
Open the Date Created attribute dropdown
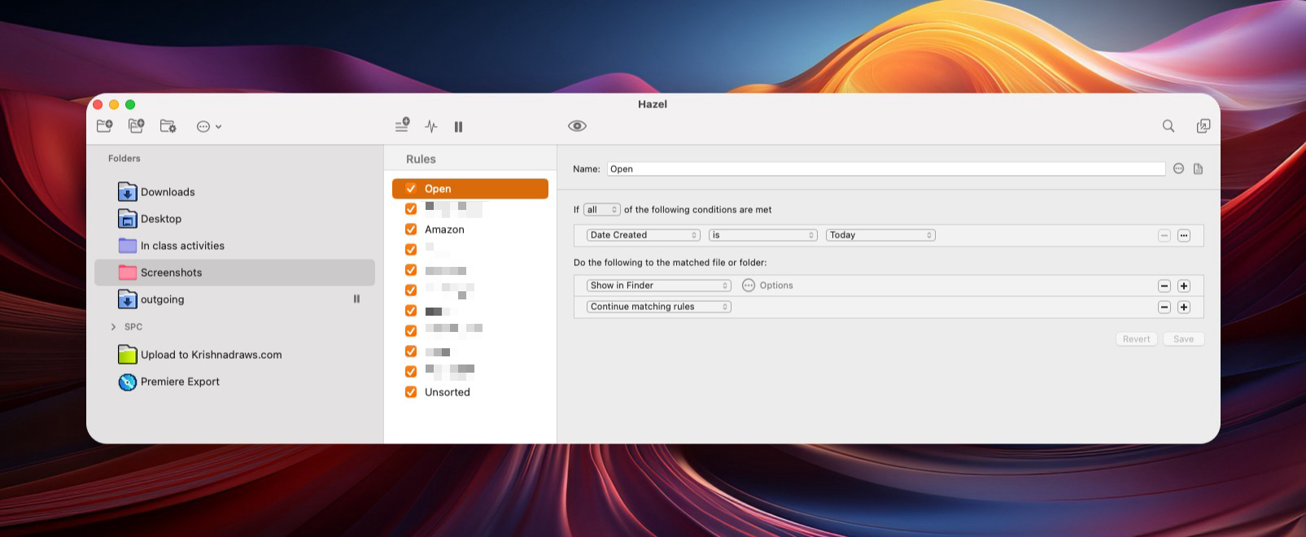pos(643,235)
